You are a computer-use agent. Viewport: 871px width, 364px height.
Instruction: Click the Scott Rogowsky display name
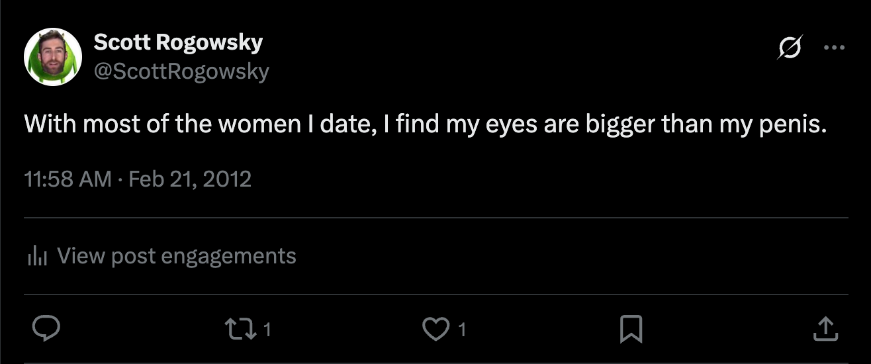[x=178, y=42]
